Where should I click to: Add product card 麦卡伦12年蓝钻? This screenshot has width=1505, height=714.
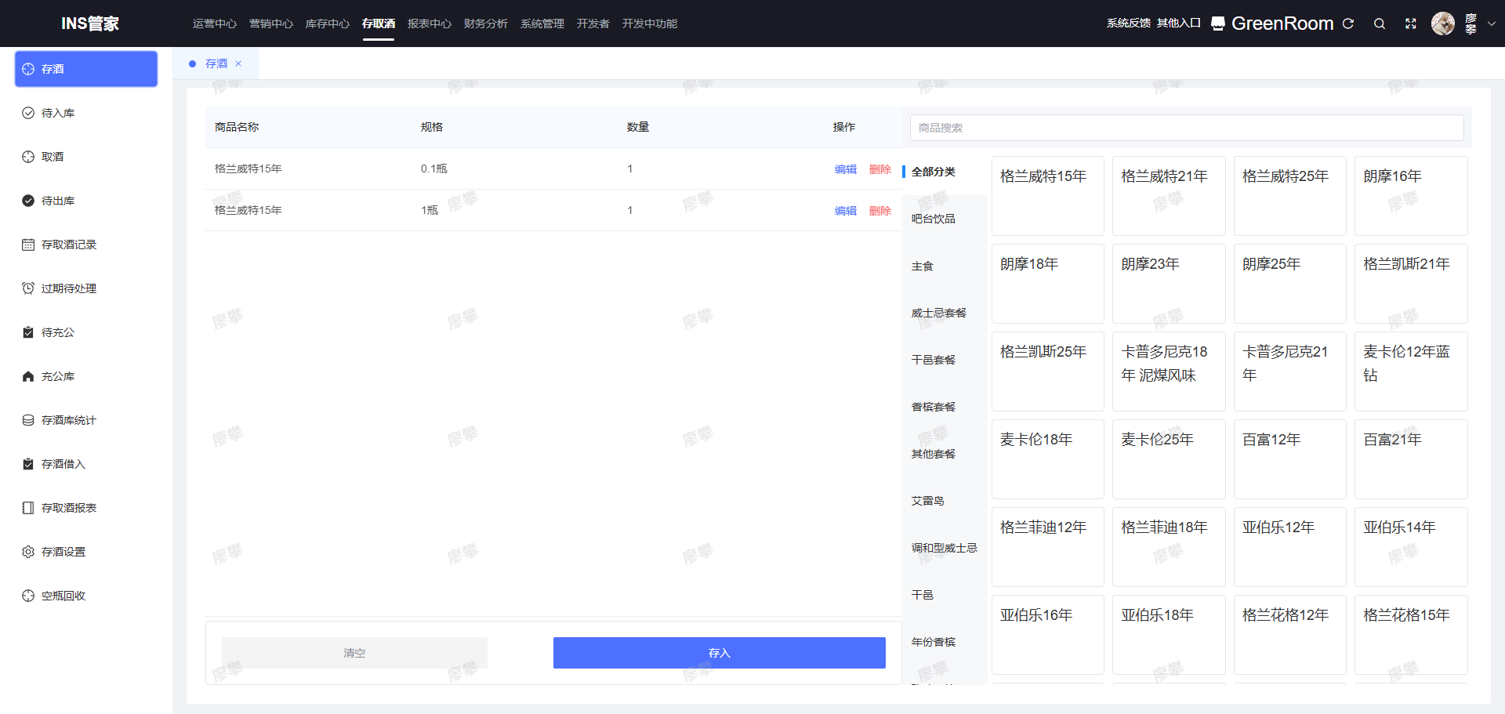[x=1411, y=371]
